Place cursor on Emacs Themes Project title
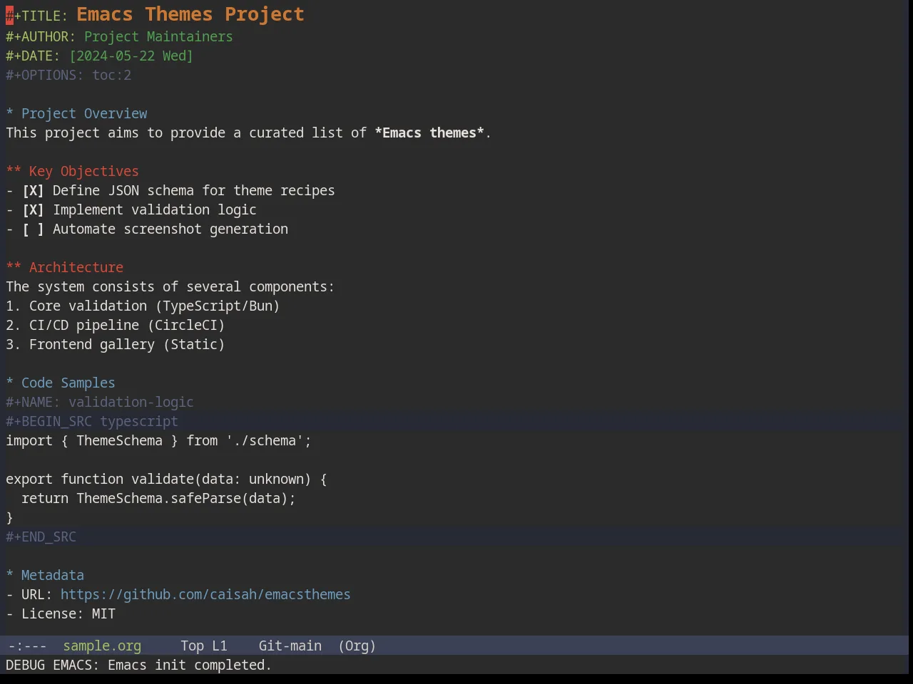 click(190, 14)
